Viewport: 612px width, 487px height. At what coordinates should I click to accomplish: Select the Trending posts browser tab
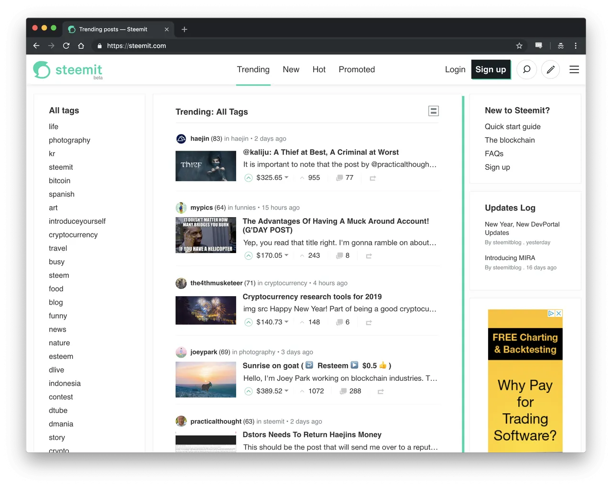(x=119, y=30)
